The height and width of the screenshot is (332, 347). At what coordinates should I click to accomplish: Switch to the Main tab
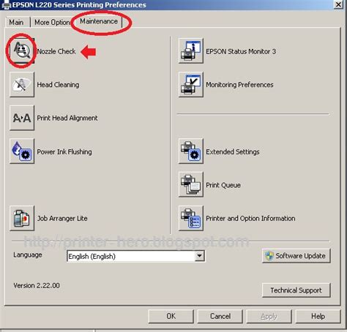coord(17,23)
